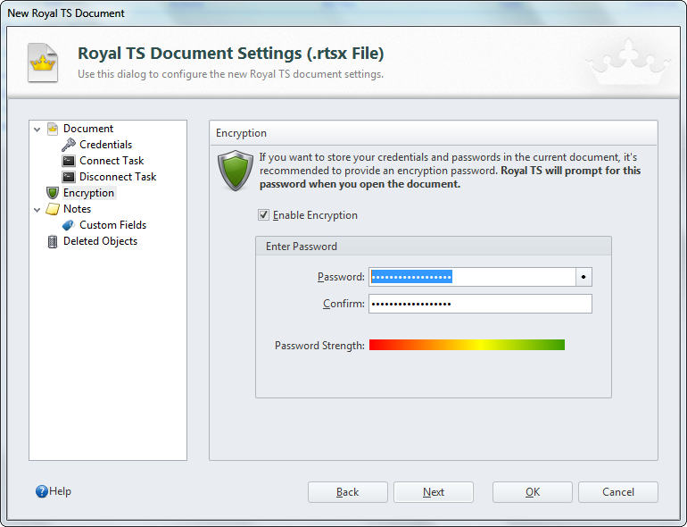The height and width of the screenshot is (527, 687).
Task: Select Custom Fields in the tree
Action: coord(112,225)
